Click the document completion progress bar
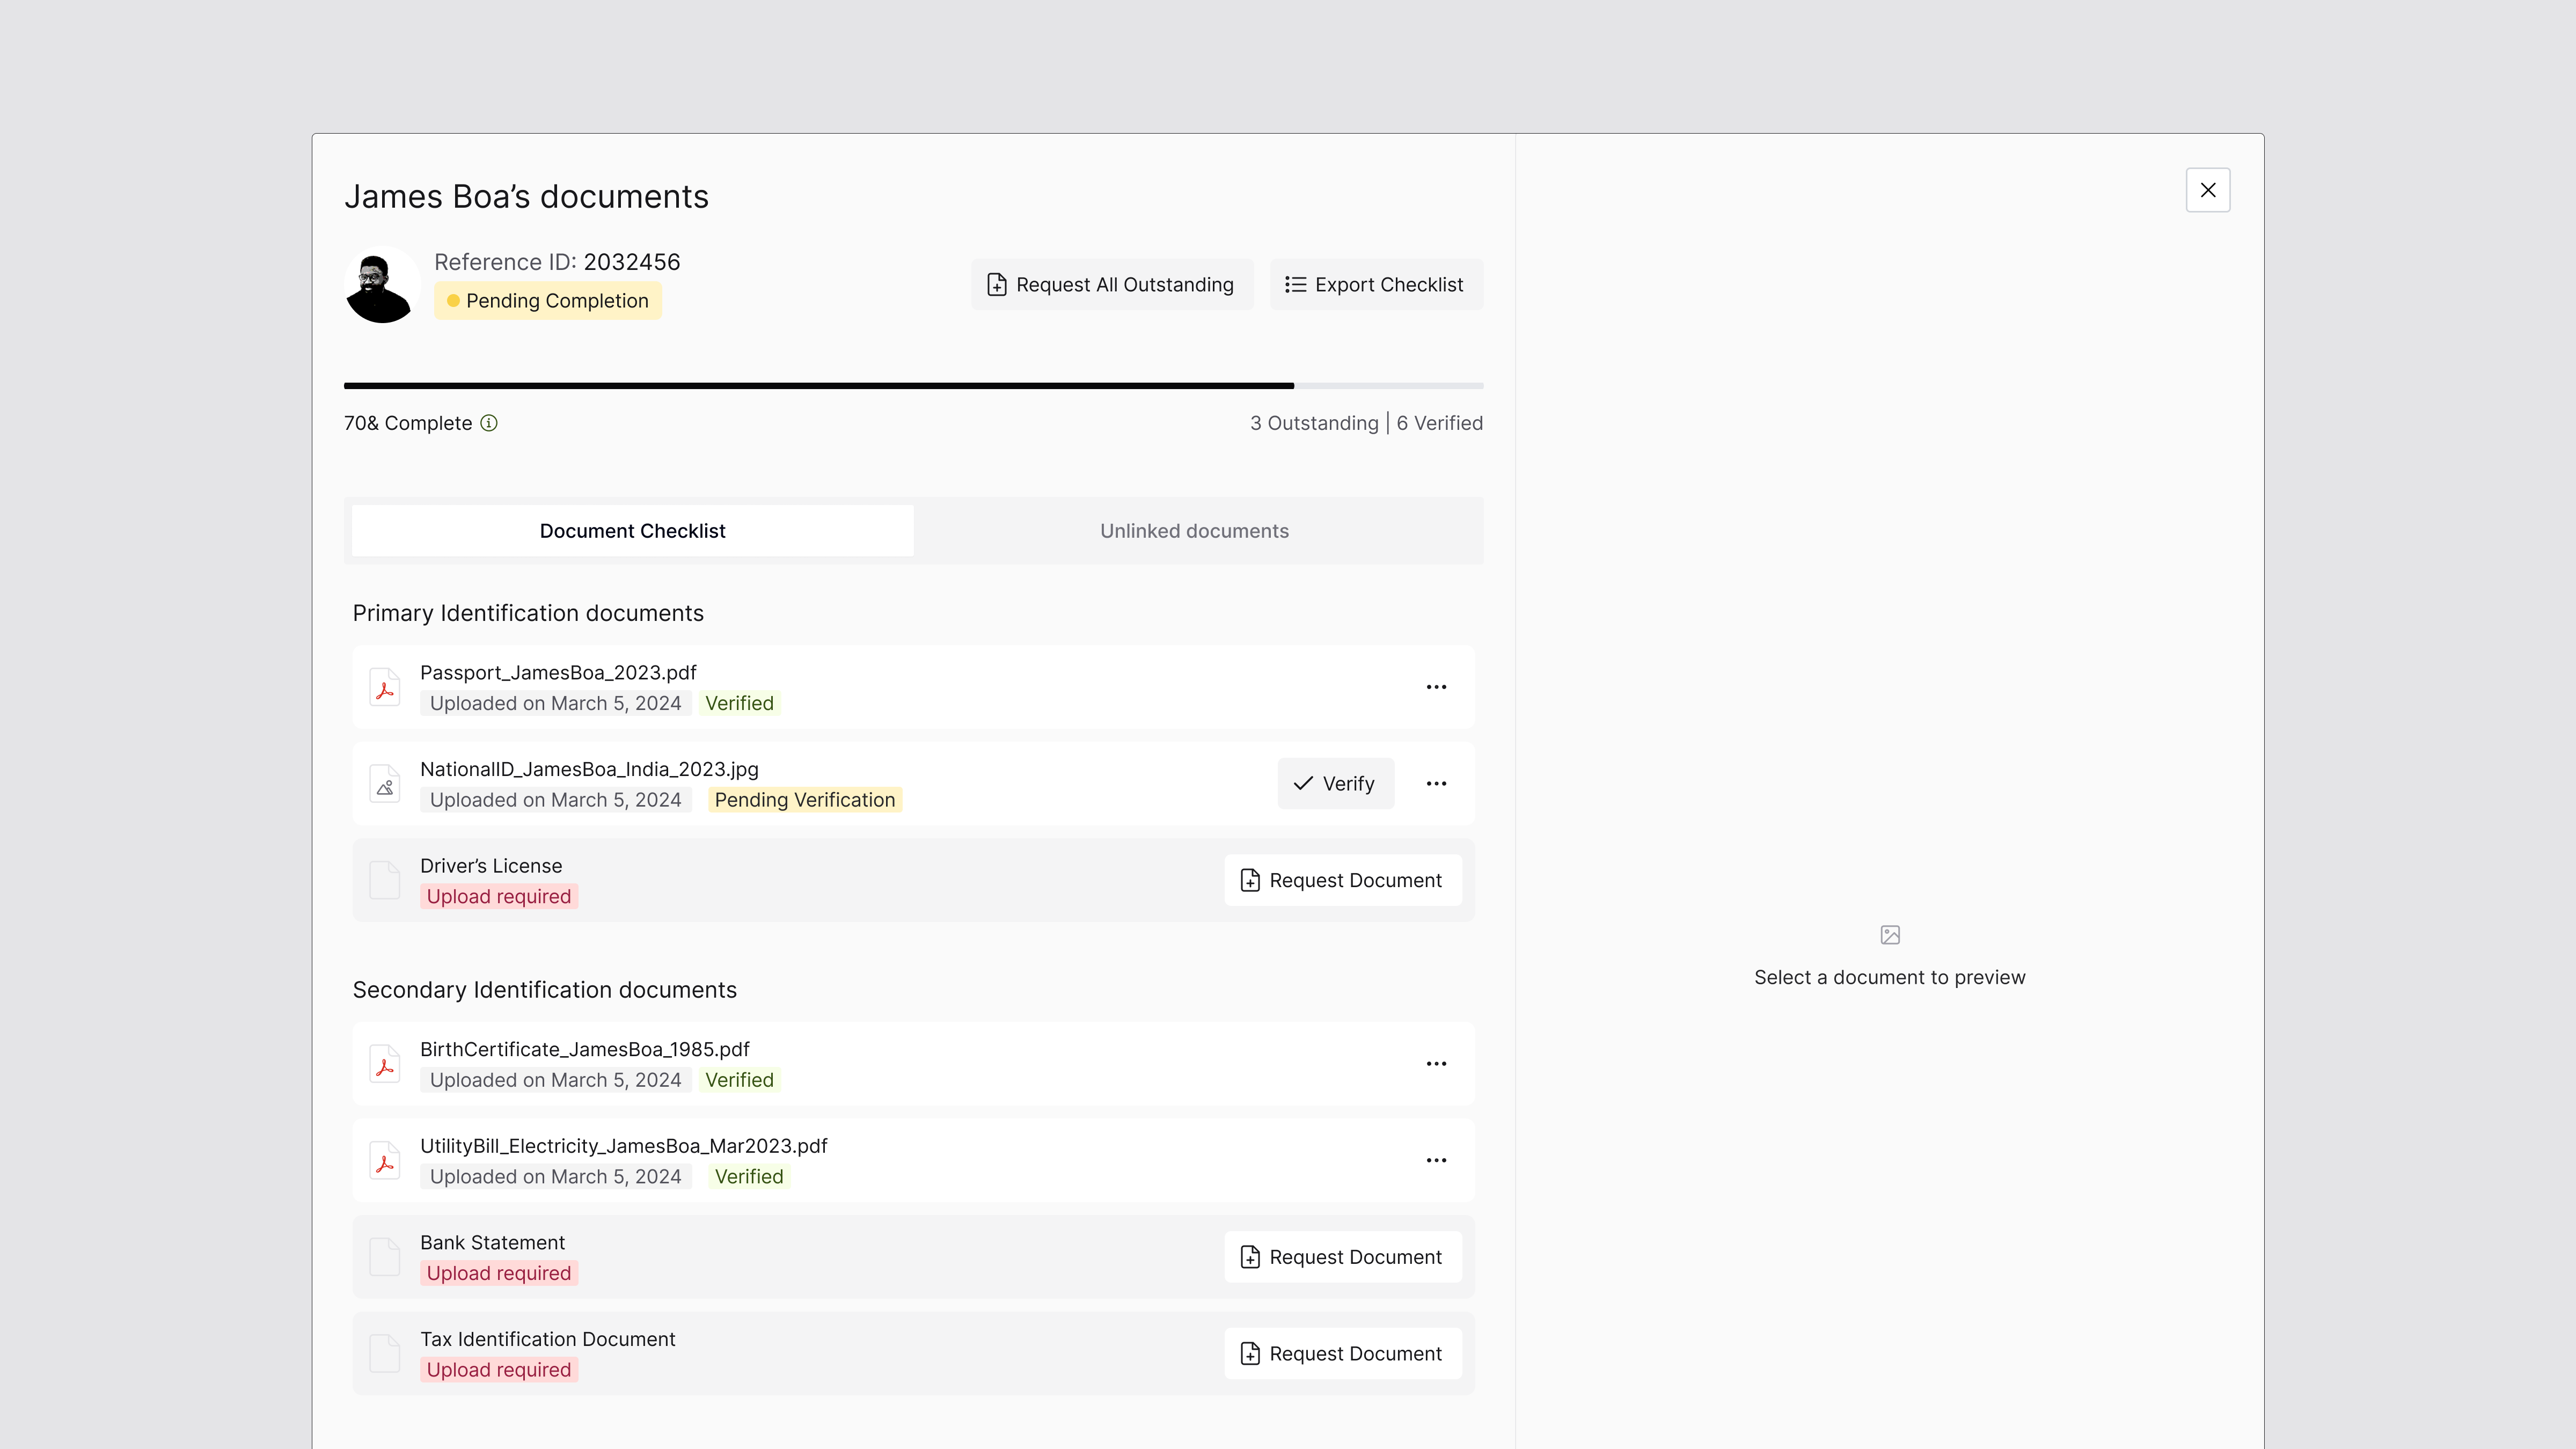The height and width of the screenshot is (1449, 2576). 913,385
